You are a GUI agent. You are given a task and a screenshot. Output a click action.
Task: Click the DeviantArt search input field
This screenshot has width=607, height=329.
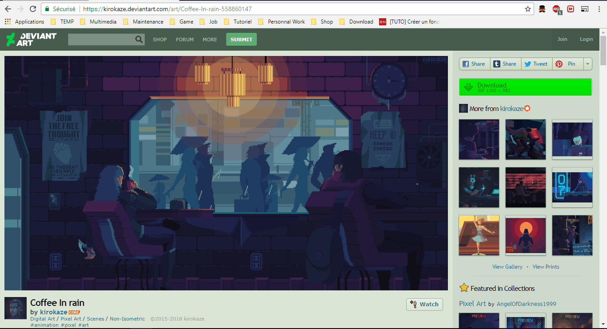(101, 40)
